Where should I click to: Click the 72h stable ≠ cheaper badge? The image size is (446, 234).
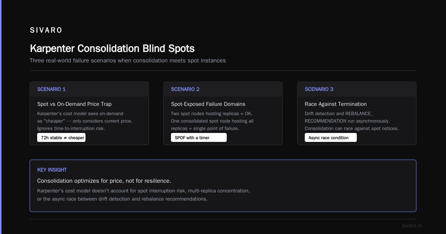(x=61, y=137)
